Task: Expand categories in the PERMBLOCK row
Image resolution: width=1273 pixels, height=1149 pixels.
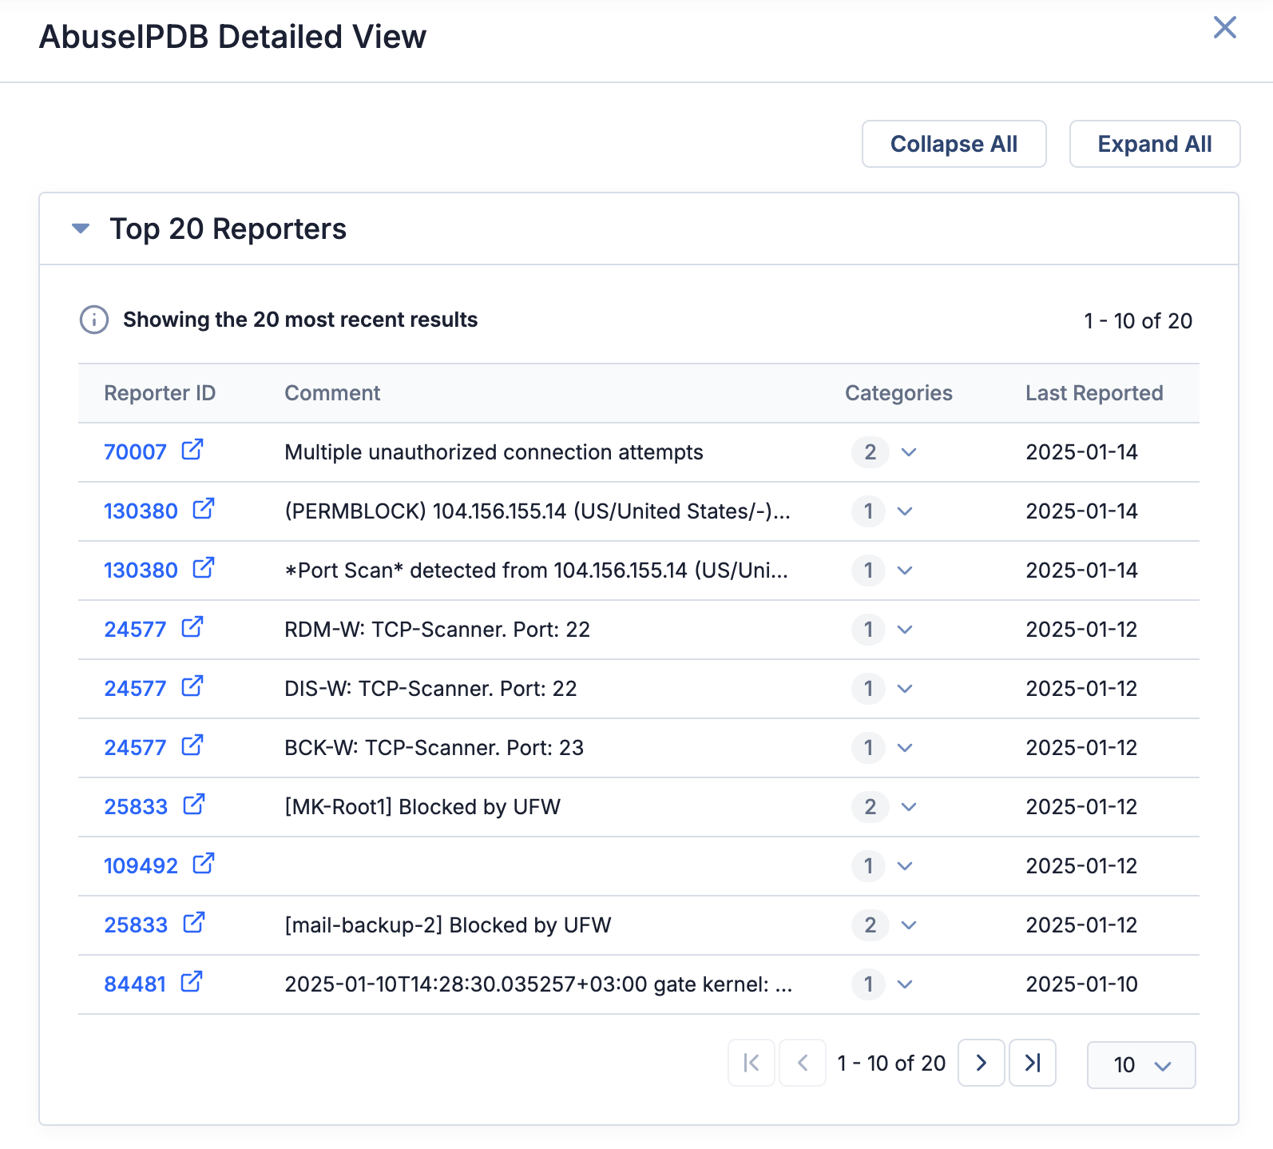Action: 905,511
